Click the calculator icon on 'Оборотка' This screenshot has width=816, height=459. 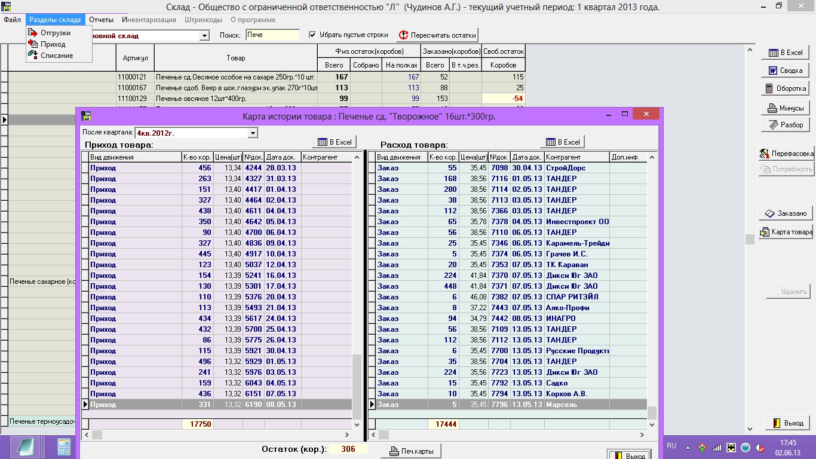(x=769, y=88)
